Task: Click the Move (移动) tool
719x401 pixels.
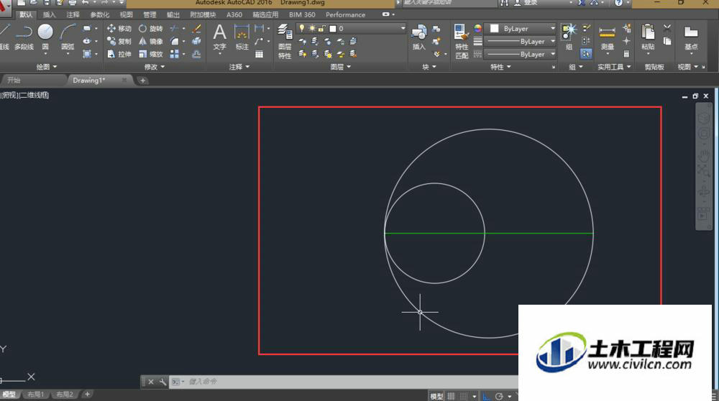Action: [119, 29]
